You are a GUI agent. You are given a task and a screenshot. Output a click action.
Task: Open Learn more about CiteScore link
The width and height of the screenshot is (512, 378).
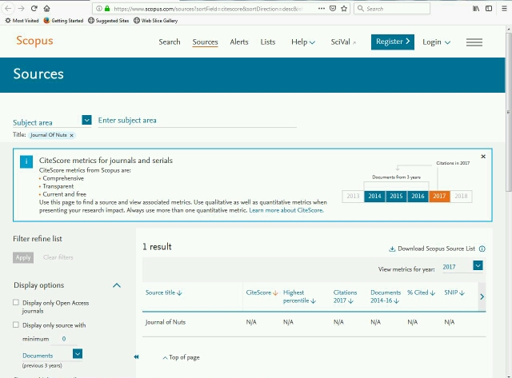click(286, 210)
